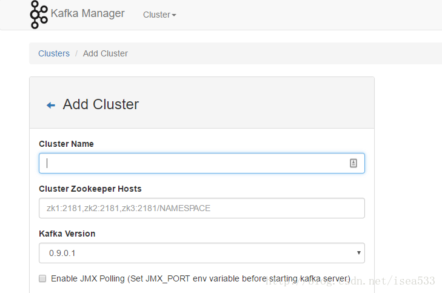Click the Kafka Manager logo icon
Image resolution: width=442 pixels, height=293 pixels.
tap(39, 15)
